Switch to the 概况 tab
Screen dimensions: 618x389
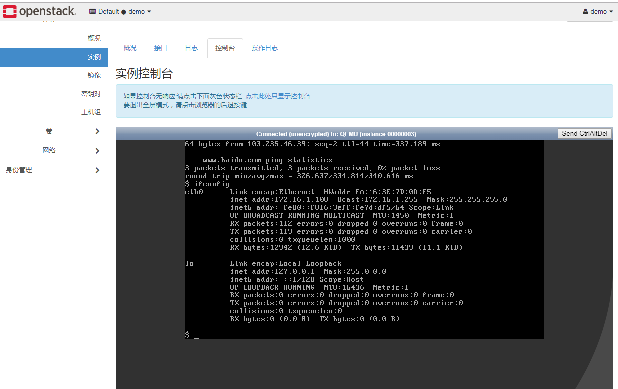[130, 48]
